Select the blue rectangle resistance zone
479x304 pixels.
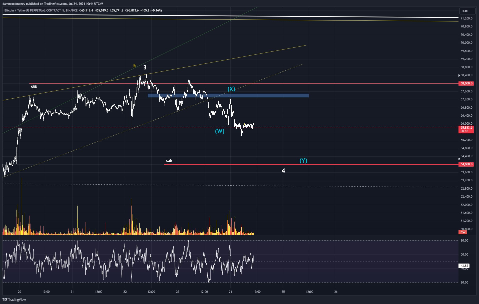tap(228, 95)
